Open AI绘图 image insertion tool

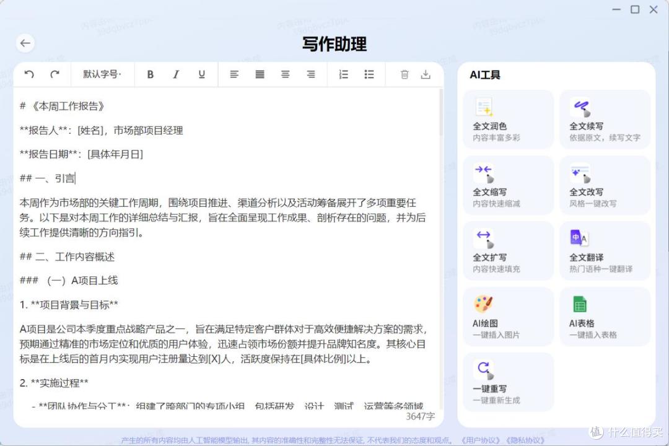508,317
